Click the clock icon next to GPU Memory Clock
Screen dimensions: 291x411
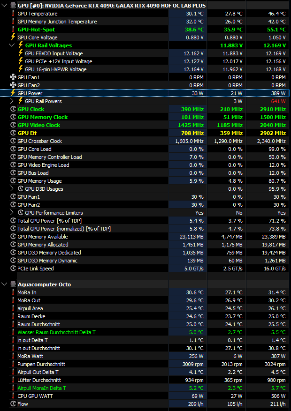pos(13,117)
